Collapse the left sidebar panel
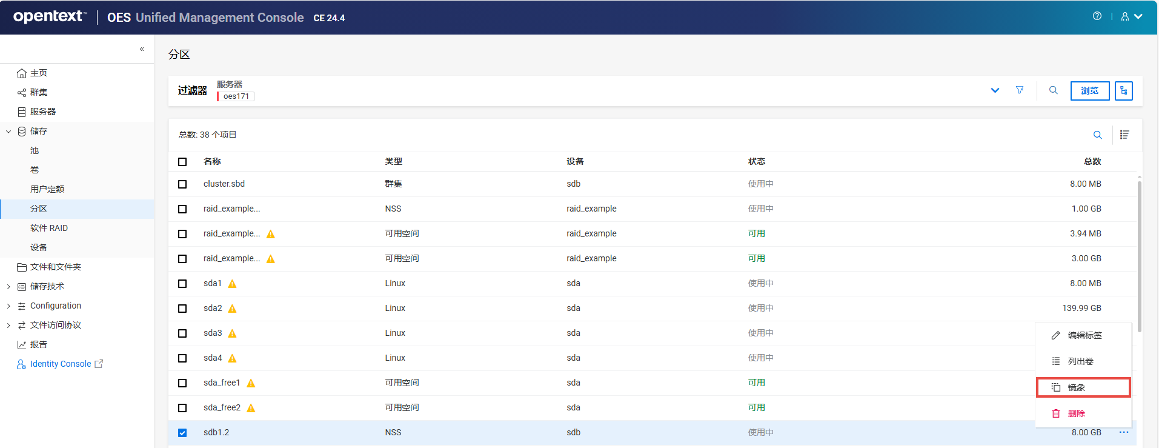This screenshot has width=1159, height=448. [x=142, y=49]
